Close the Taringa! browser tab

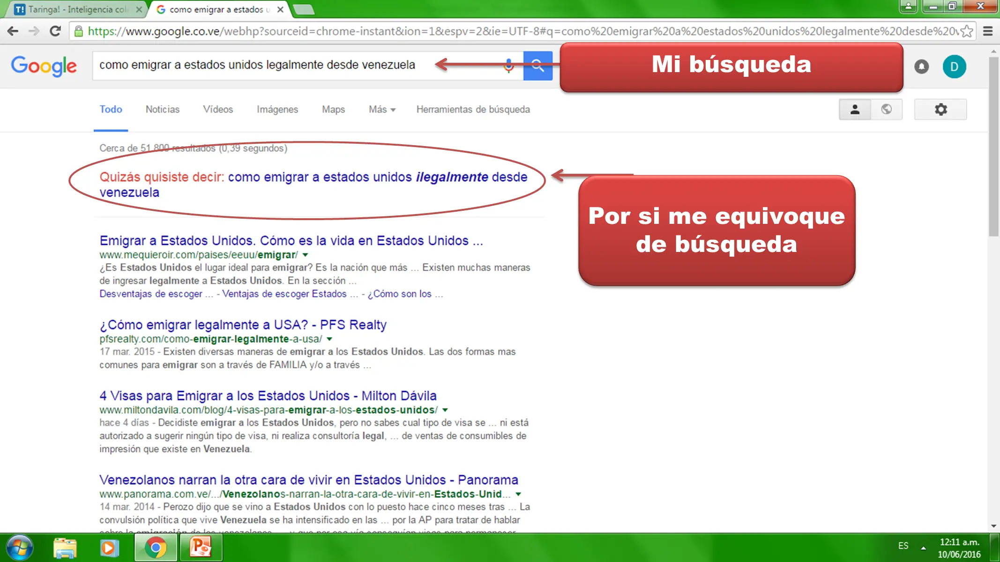pyautogui.click(x=139, y=9)
